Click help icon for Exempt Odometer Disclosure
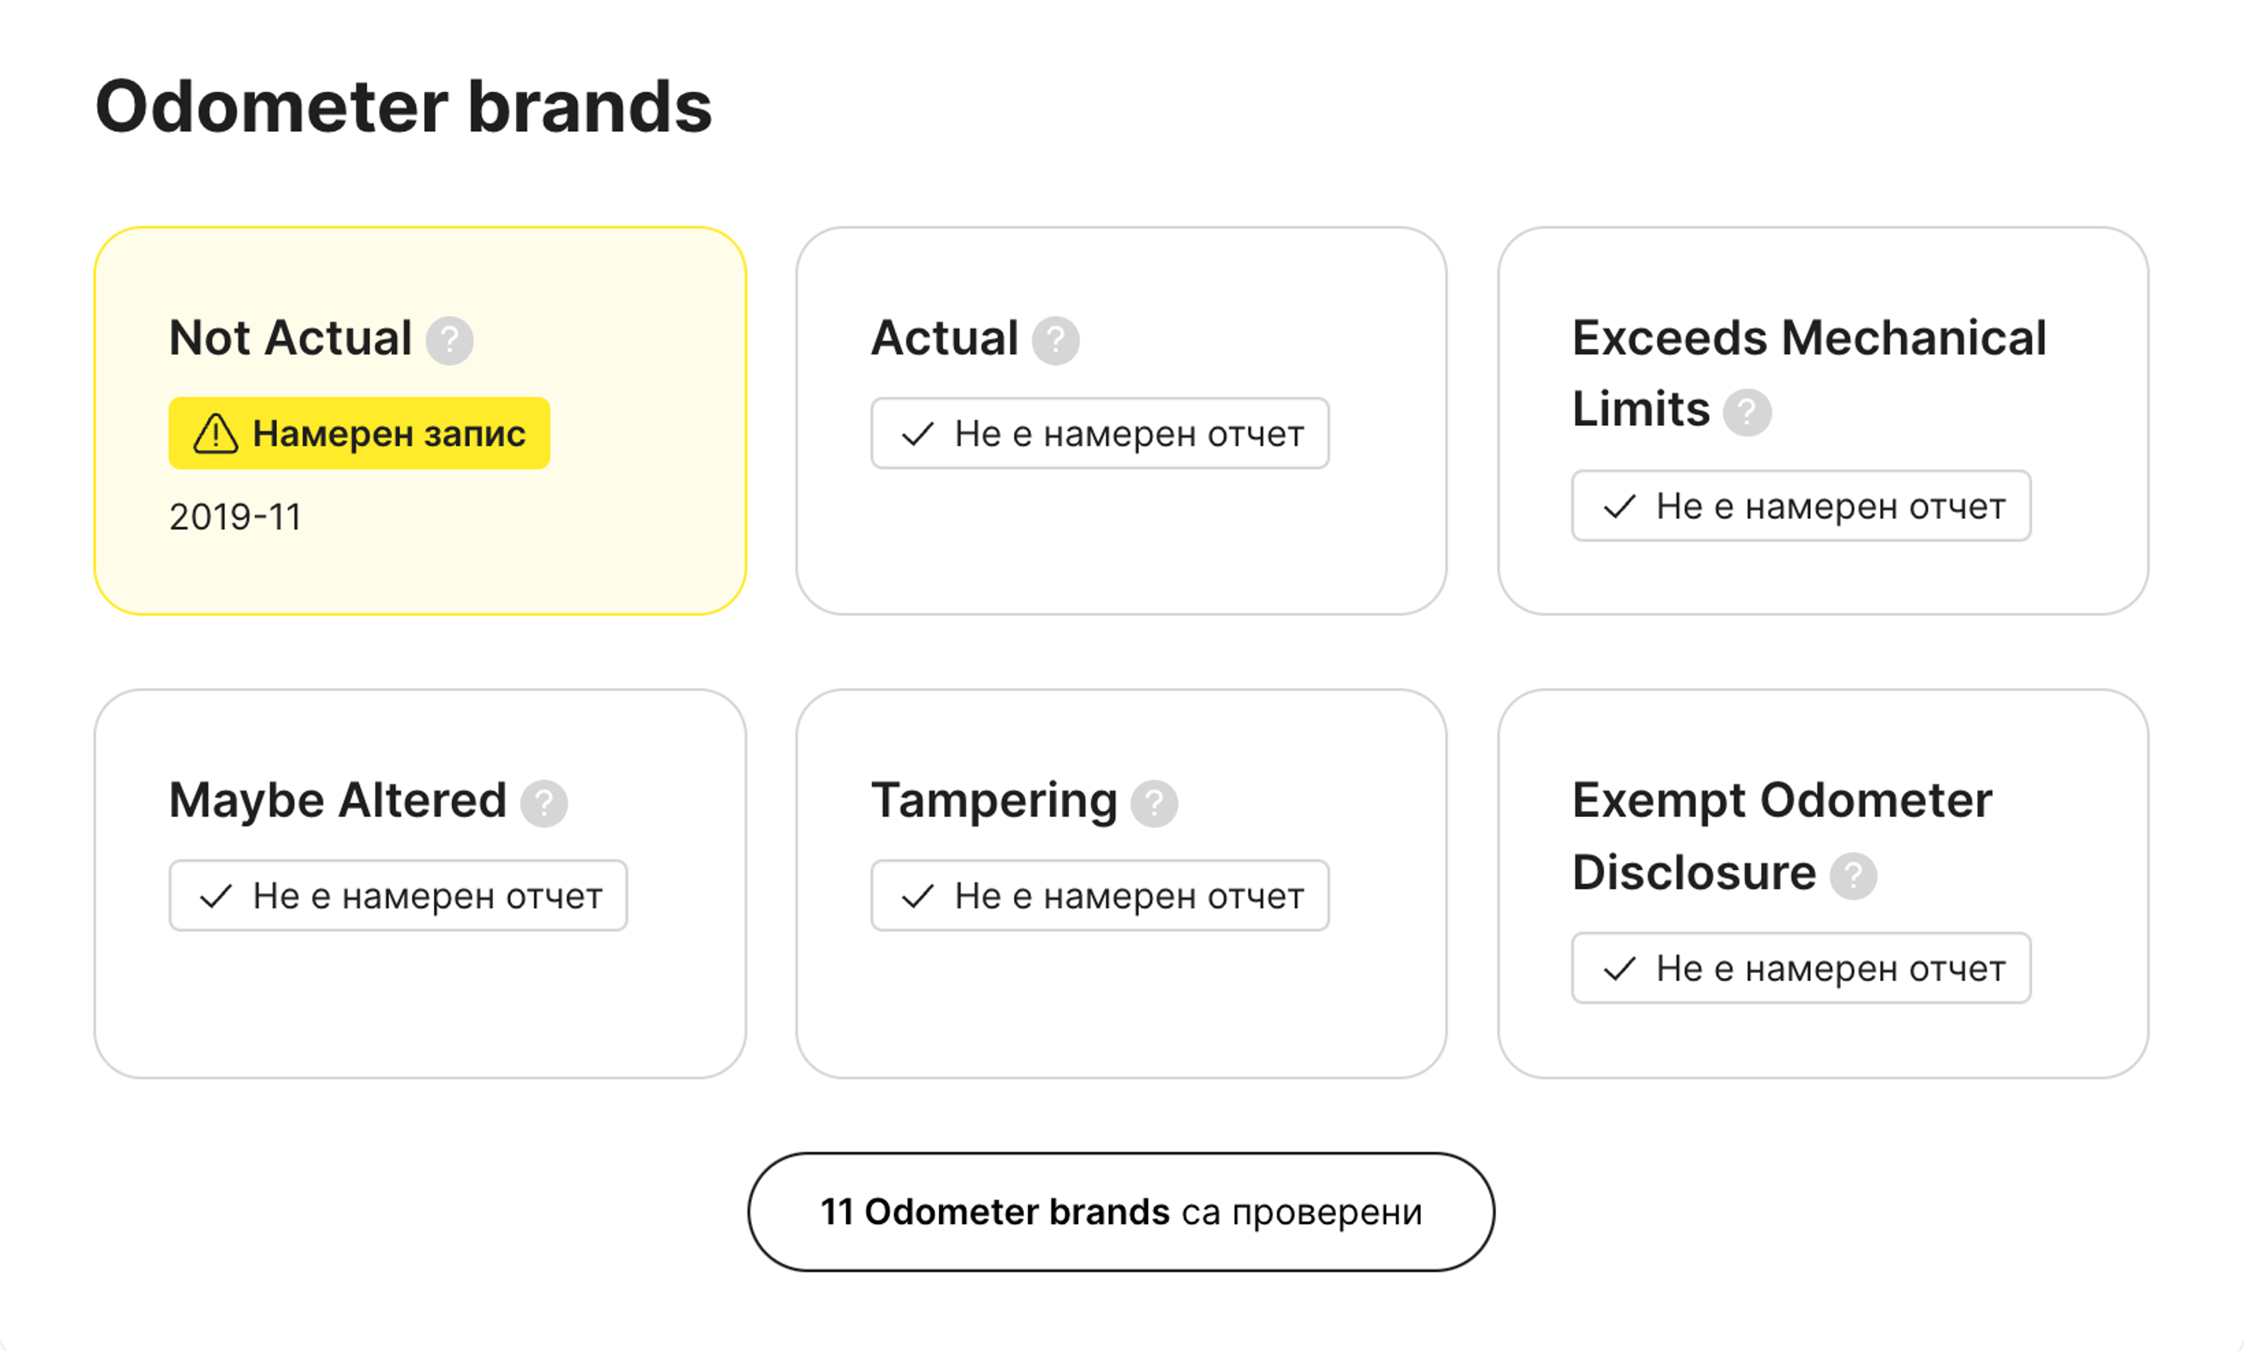The width and height of the screenshot is (2244, 1351). 1852,876
